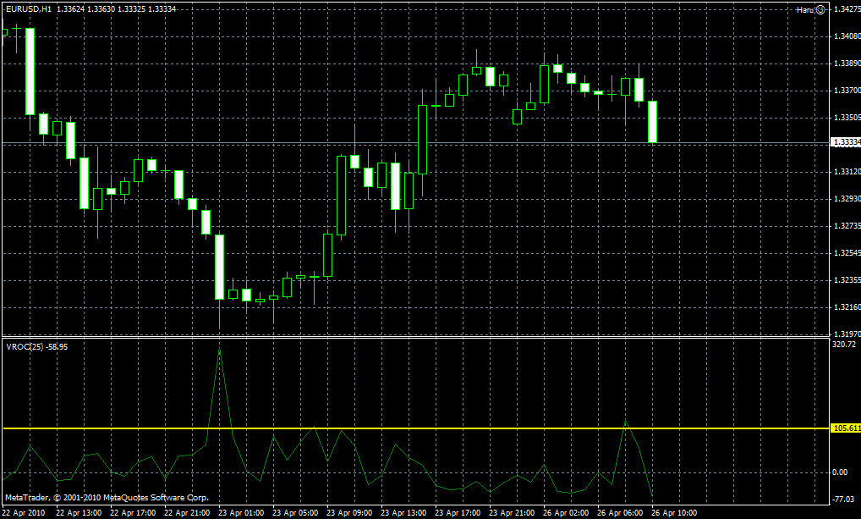This screenshot has width=861, height=519.
Task: Click the 0.00 indicator scale value
Action: click(842, 472)
